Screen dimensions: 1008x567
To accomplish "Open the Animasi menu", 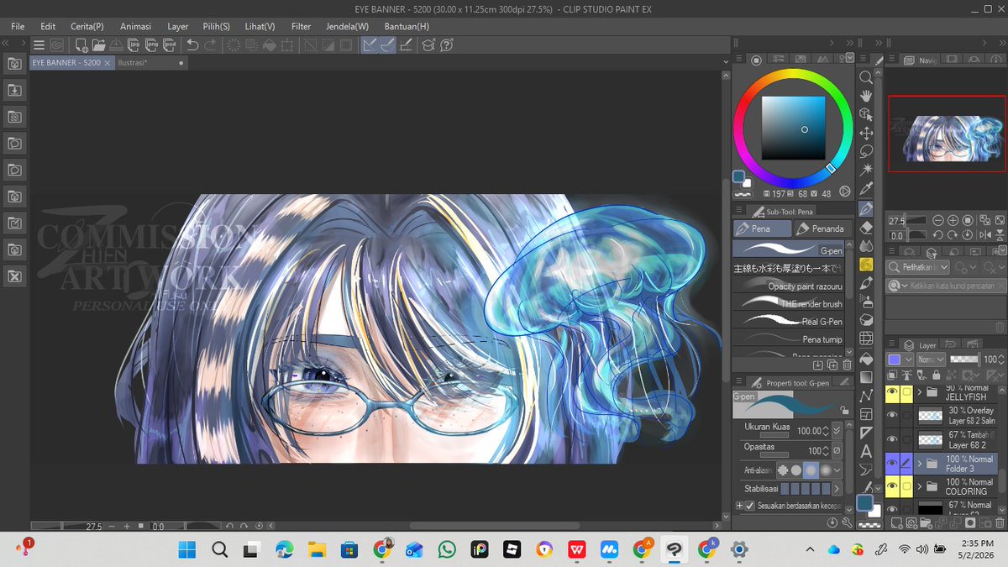I will [135, 26].
